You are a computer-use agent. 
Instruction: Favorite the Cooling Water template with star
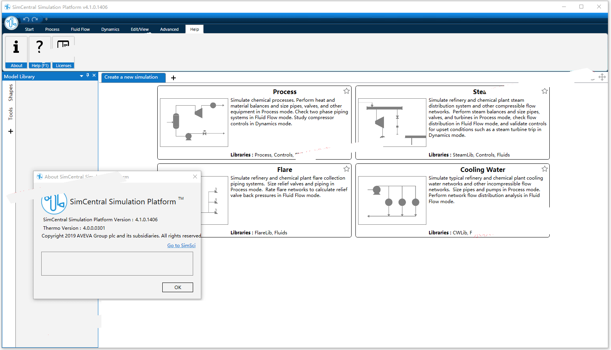tap(545, 169)
